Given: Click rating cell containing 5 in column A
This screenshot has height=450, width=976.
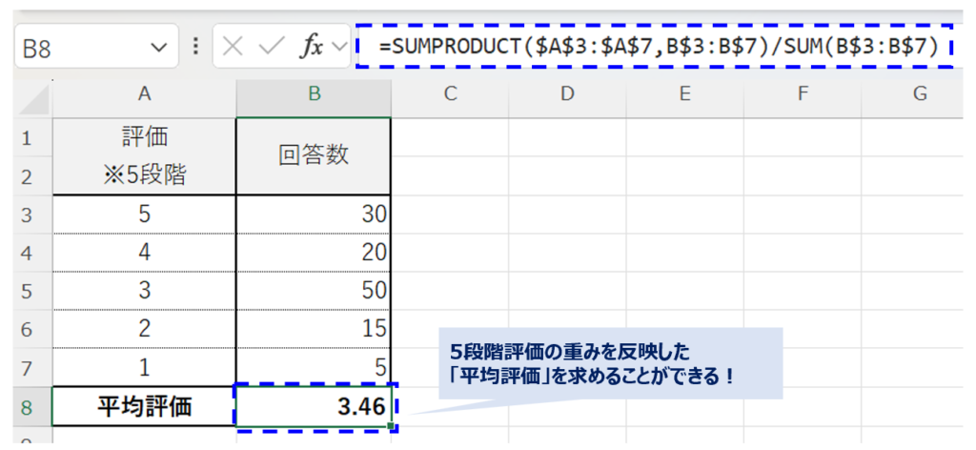Looking at the screenshot, I should click(x=145, y=215).
